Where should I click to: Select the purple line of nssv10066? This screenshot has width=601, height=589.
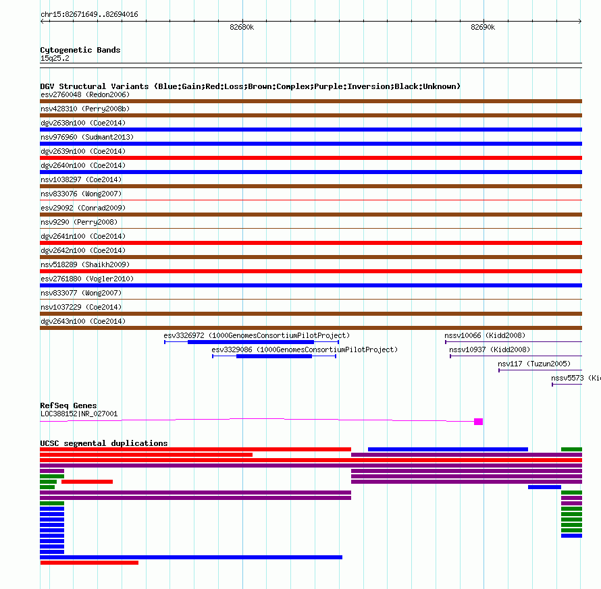click(x=514, y=342)
